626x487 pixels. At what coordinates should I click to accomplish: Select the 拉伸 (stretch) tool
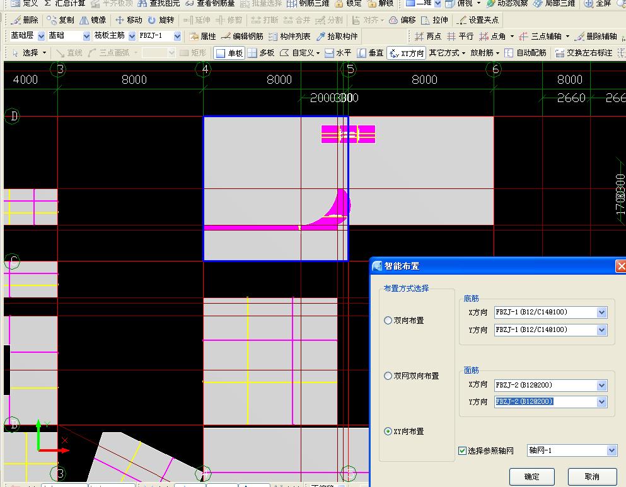pyautogui.click(x=435, y=20)
